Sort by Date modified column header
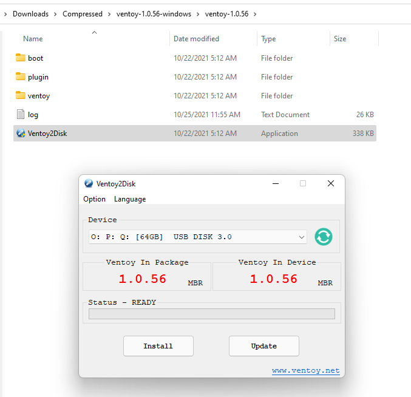This screenshot has height=397, width=411. [x=196, y=39]
